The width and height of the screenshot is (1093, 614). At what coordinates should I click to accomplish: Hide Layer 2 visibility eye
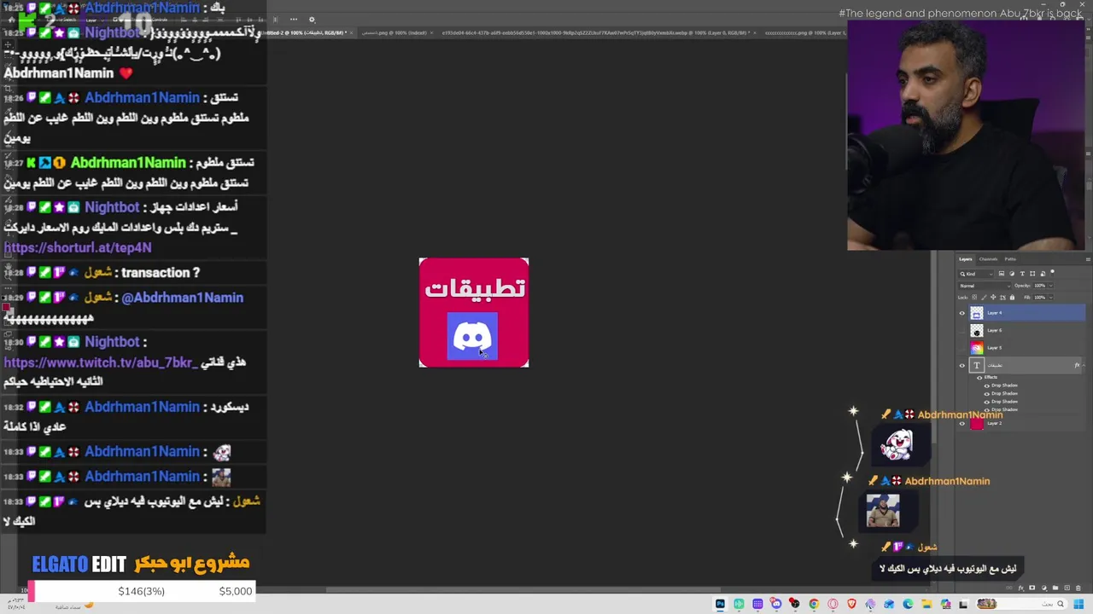(x=962, y=423)
